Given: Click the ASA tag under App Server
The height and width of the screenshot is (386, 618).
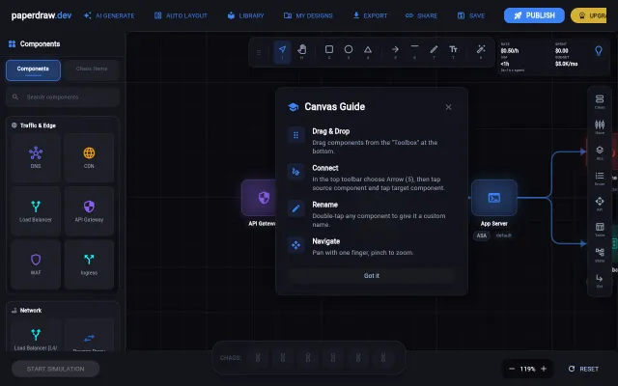Looking at the screenshot, I should pyautogui.click(x=481, y=235).
